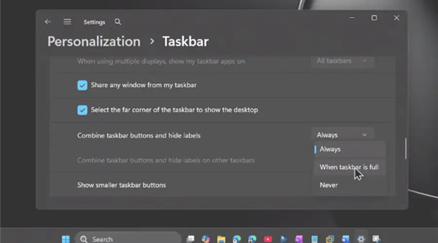Open the Settings hamburger navigation menu
Image resolution: width=438 pixels, height=243 pixels.
[x=67, y=22]
